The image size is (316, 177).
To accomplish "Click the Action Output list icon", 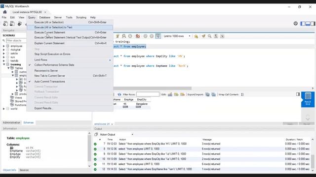I will pyautogui.click(x=96, y=134).
